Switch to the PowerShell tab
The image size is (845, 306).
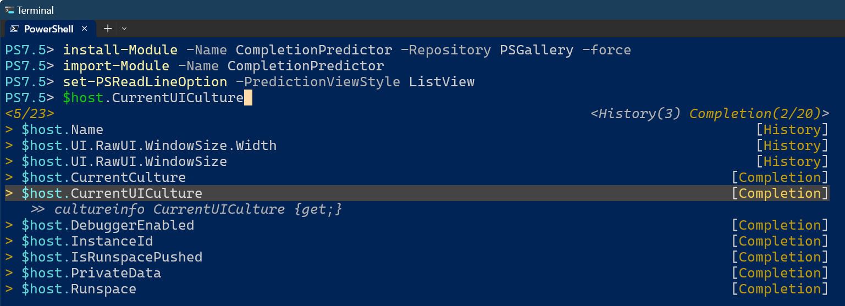pos(49,29)
